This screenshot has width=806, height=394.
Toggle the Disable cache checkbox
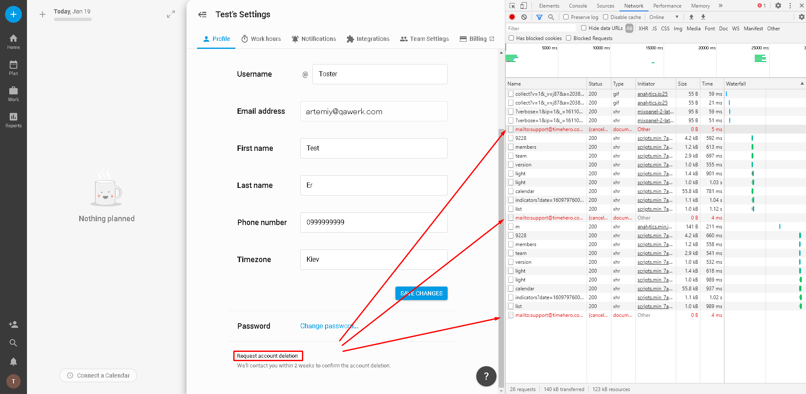pos(606,17)
